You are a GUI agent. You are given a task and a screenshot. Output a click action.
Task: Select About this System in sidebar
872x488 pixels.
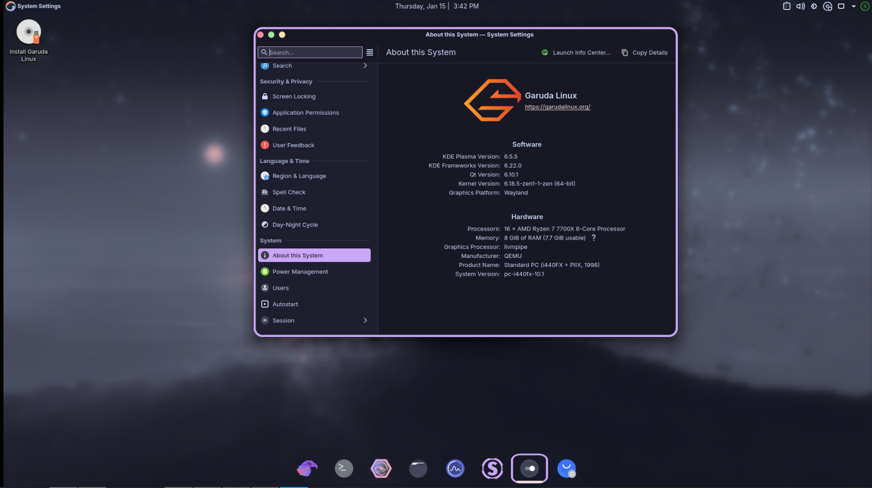(x=314, y=255)
